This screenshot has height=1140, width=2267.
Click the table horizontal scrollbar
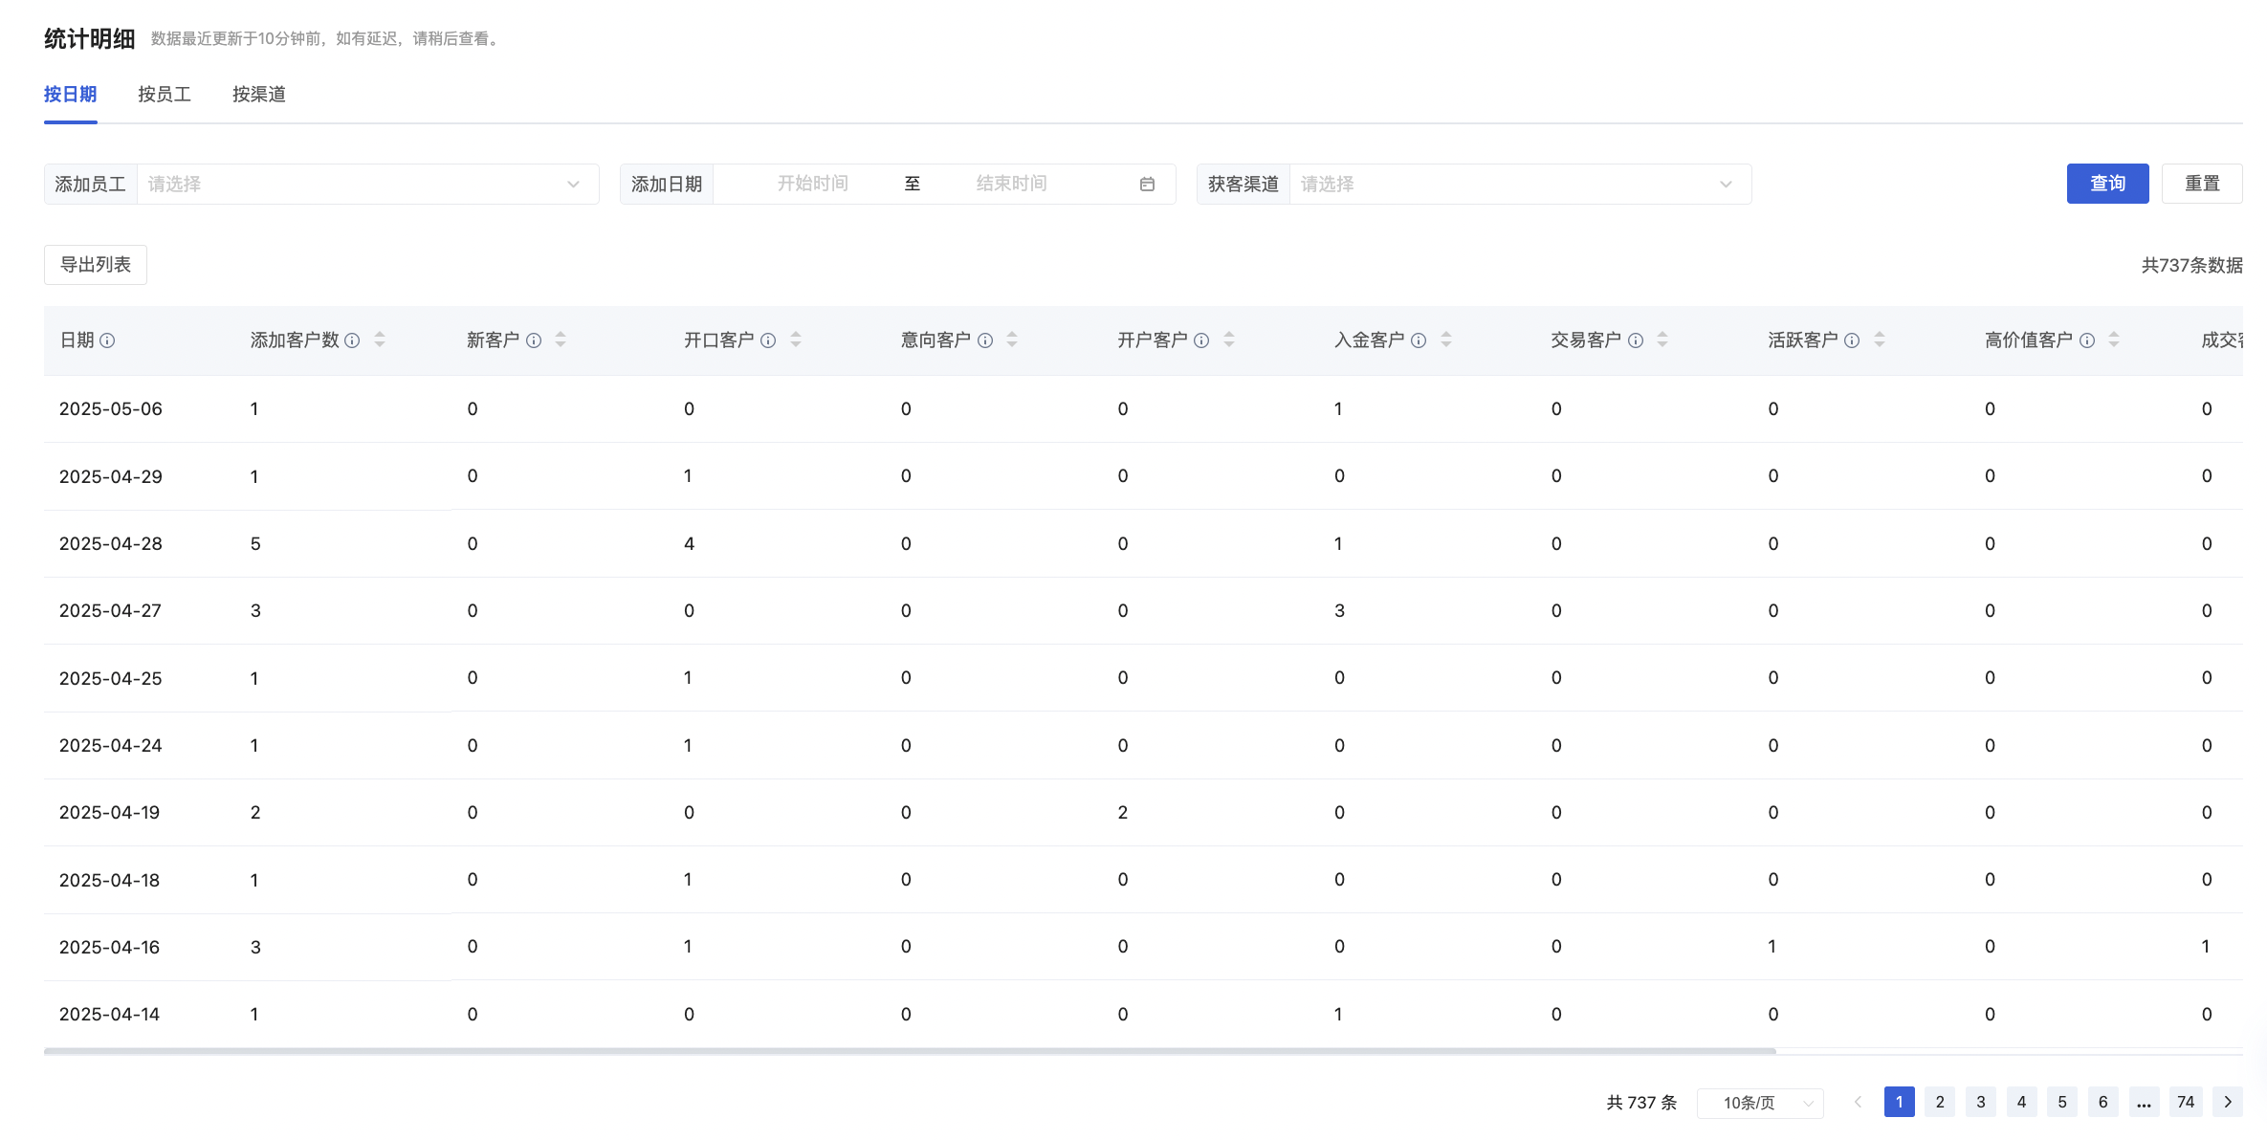[910, 1051]
